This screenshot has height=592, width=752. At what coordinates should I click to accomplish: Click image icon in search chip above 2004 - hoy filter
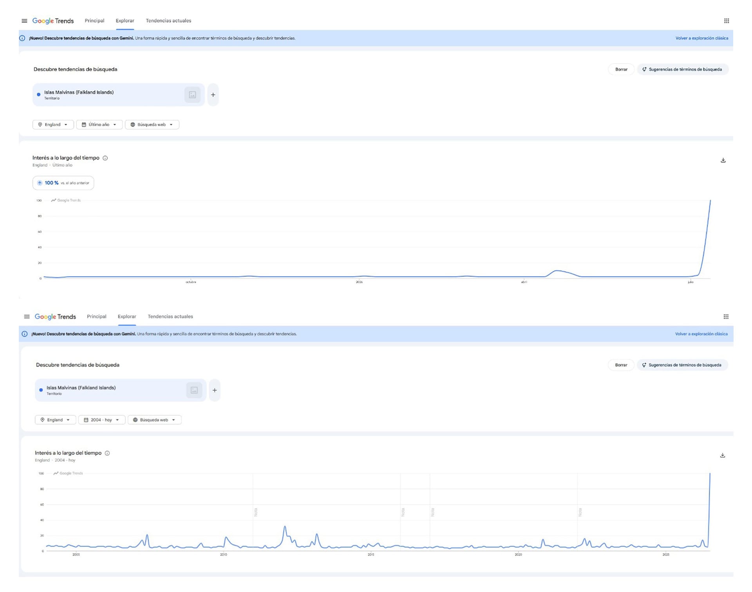pyautogui.click(x=194, y=390)
